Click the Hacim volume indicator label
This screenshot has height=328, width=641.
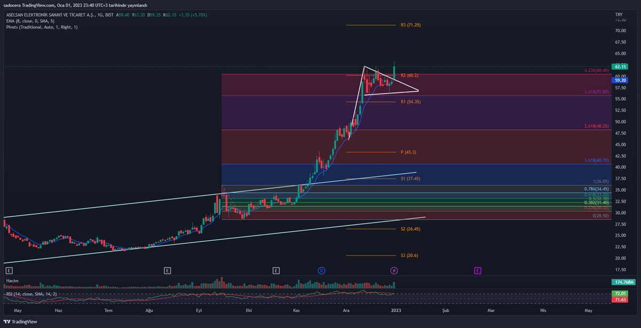click(x=12, y=280)
